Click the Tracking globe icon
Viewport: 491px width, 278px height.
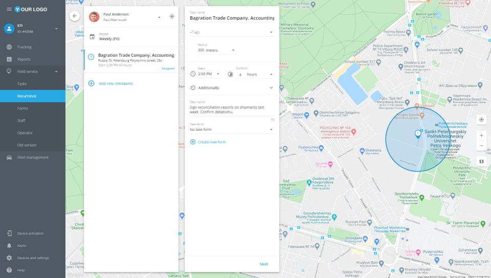tap(9, 47)
